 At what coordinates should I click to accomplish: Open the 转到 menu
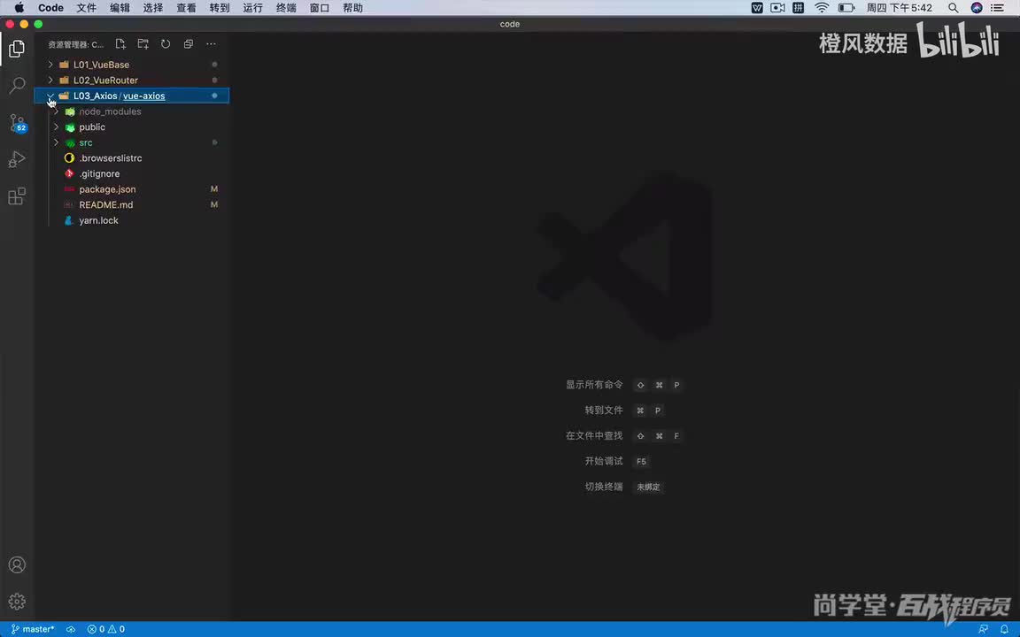220,8
